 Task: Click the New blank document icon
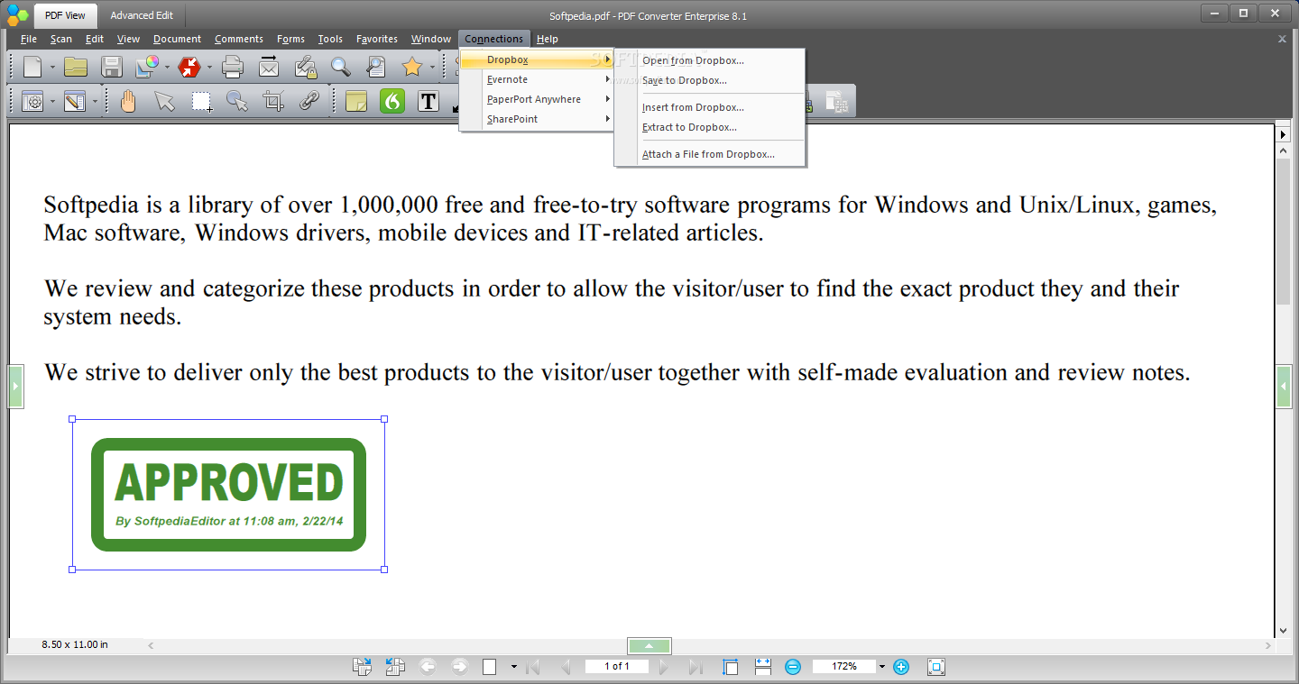[32, 67]
